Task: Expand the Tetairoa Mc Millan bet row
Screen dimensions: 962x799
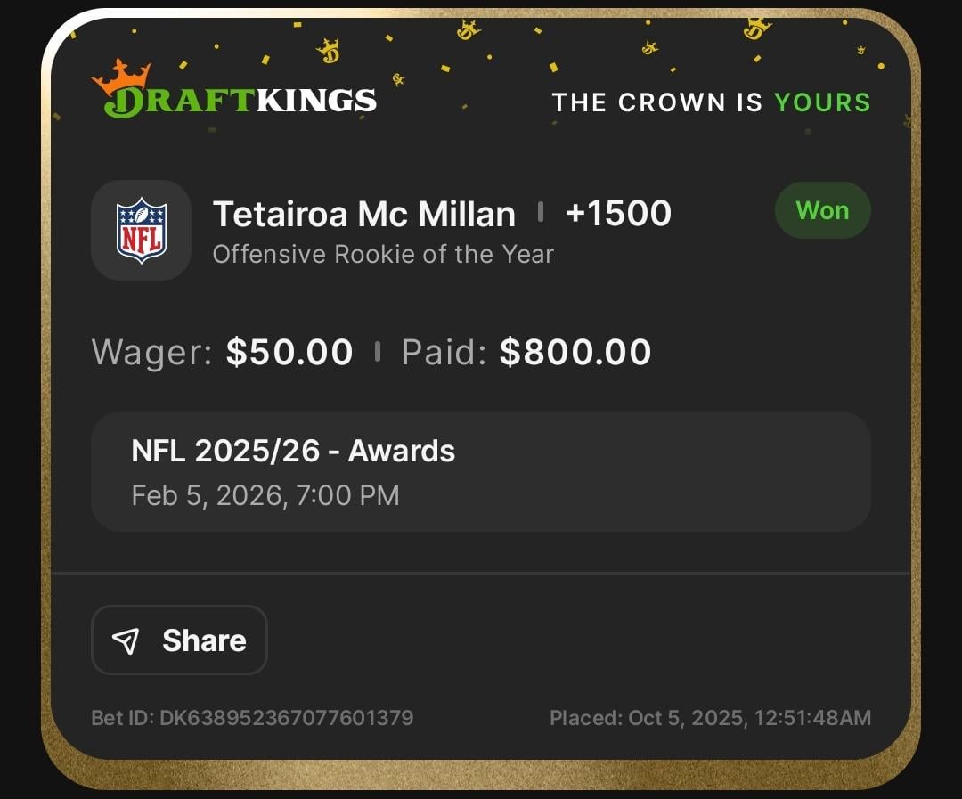Action: (x=365, y=213)
